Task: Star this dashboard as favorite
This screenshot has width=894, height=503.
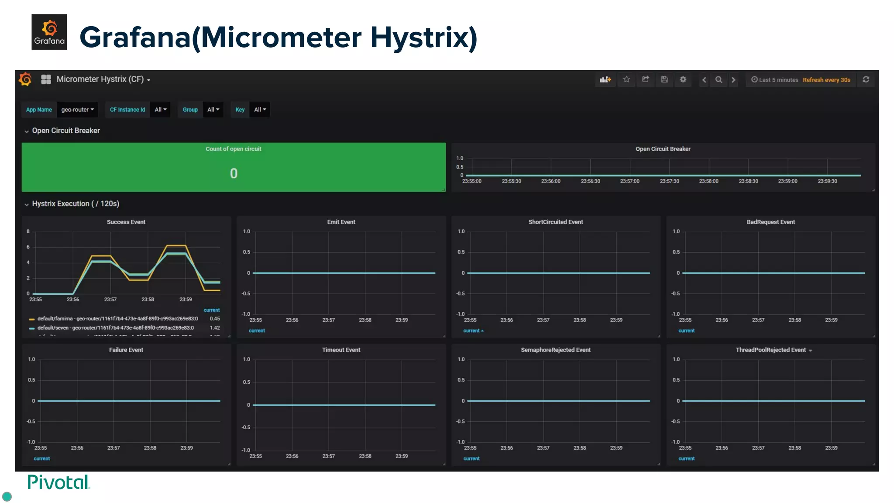Action: [x=626, y=79]
